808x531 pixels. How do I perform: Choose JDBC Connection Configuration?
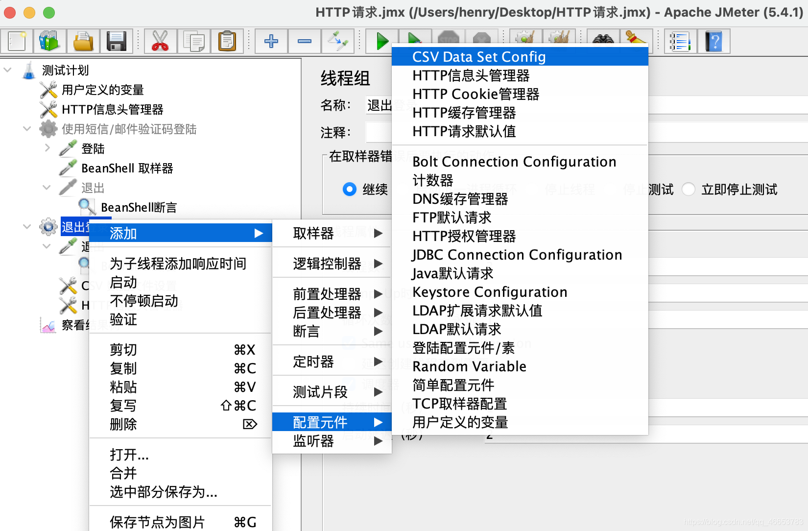click(x=520, y=255)
